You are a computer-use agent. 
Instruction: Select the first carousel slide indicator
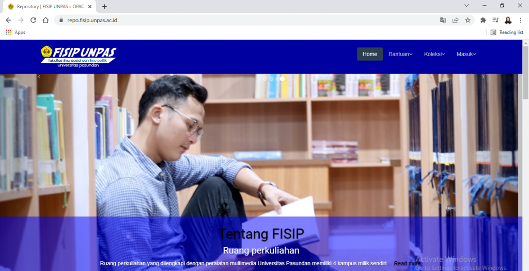tap(265, 78)
